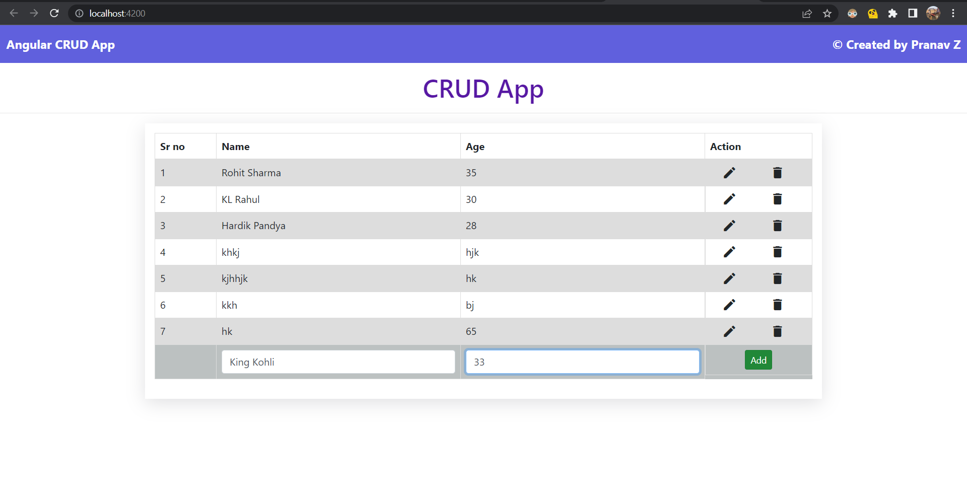Delete the Rohit Sharma row

coord(777,173)
